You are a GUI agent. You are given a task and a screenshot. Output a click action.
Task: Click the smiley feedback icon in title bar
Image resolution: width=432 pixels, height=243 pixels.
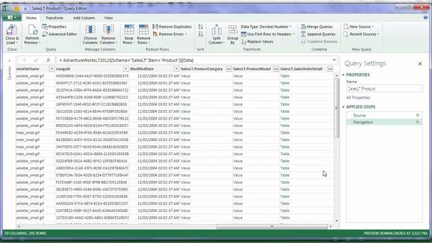[16, 9]
